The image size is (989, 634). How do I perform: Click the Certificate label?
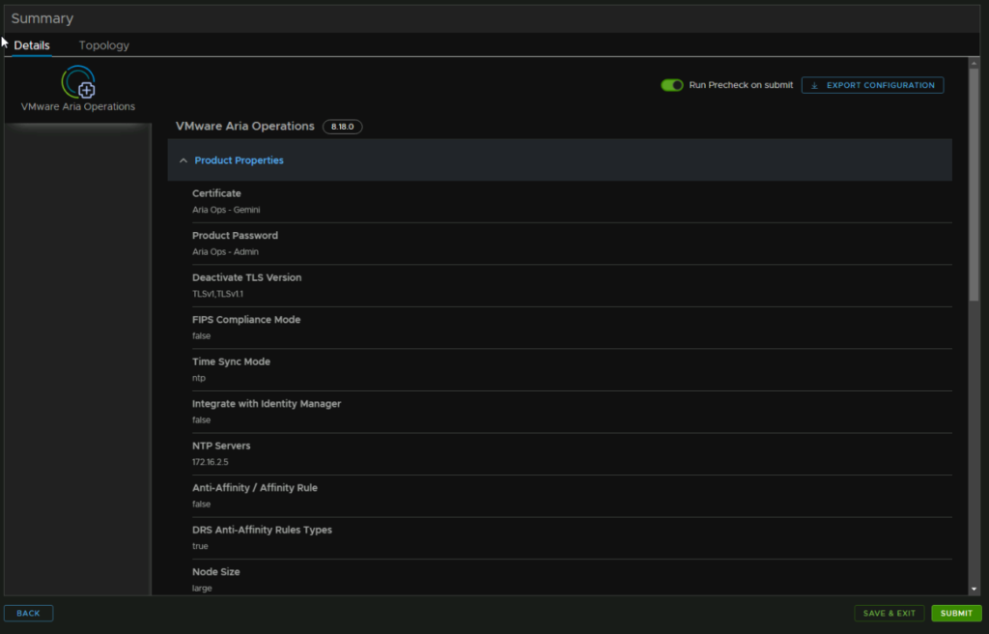pyautogui.click(x=216, y=193)
